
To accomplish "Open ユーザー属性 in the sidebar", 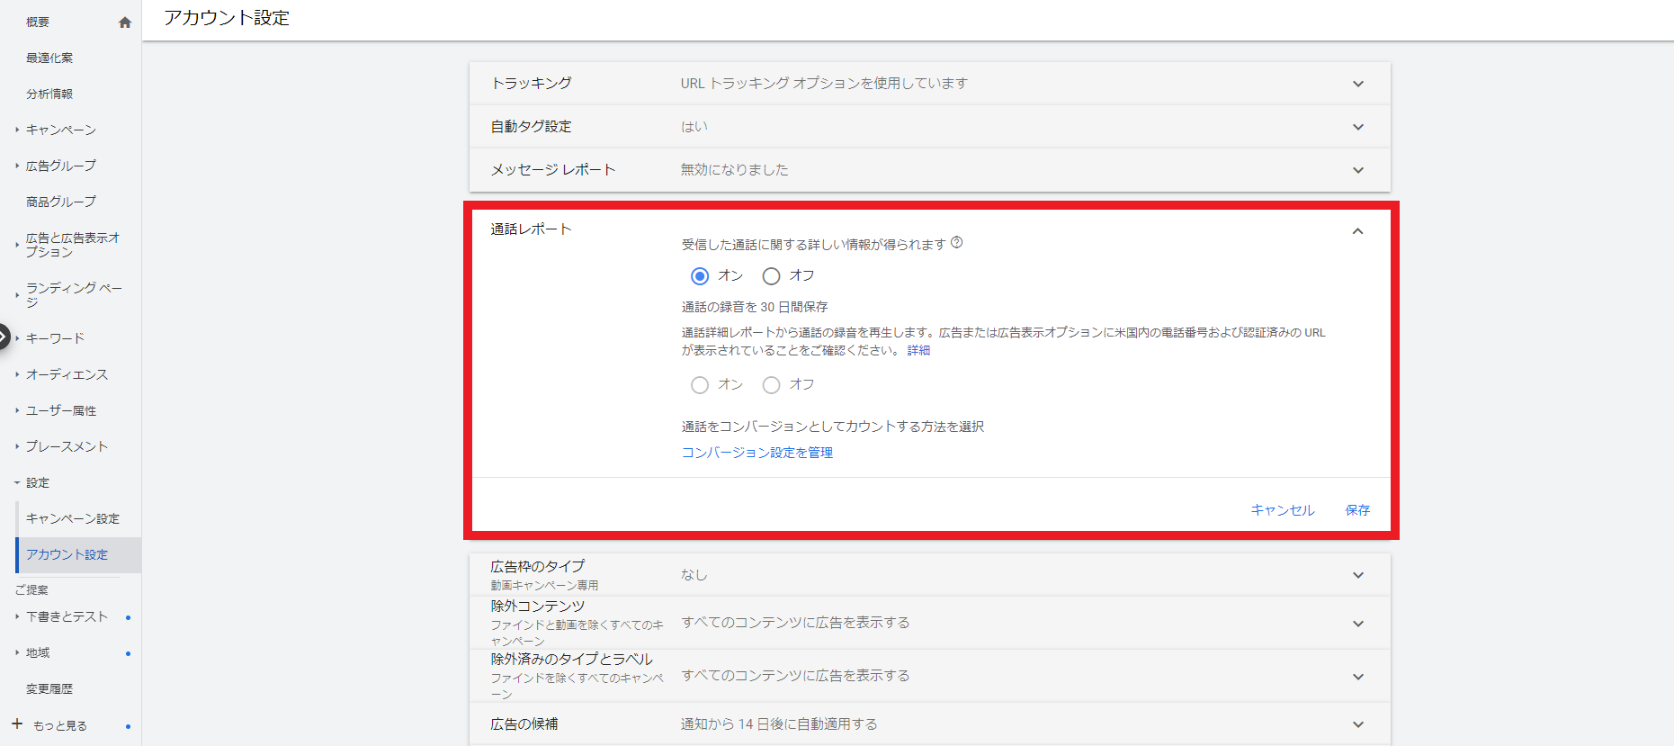I will click(61, 410).
